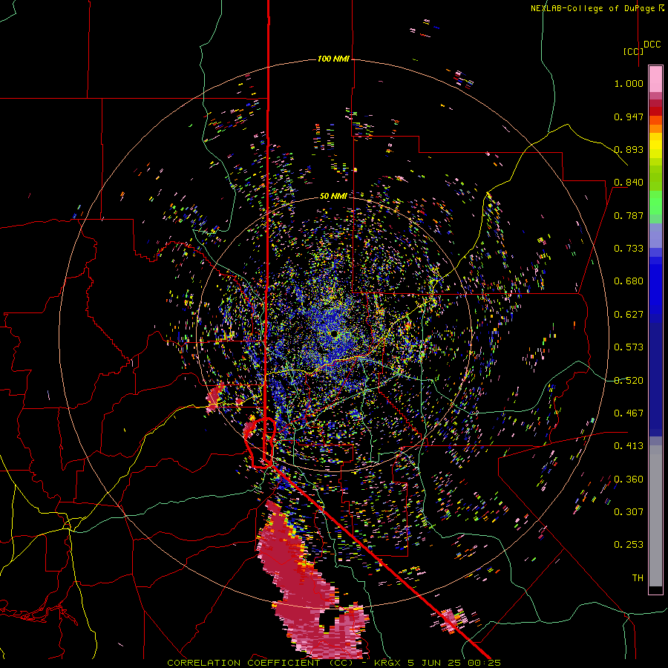This screenshot has width=668, height=668.
Task: Click the 1.000 colorbar value
Action: (629, 83)
